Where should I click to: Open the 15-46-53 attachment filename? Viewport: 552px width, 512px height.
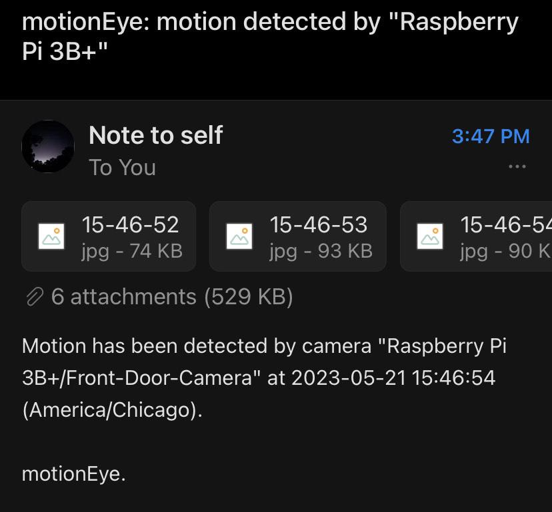point(318,225)
